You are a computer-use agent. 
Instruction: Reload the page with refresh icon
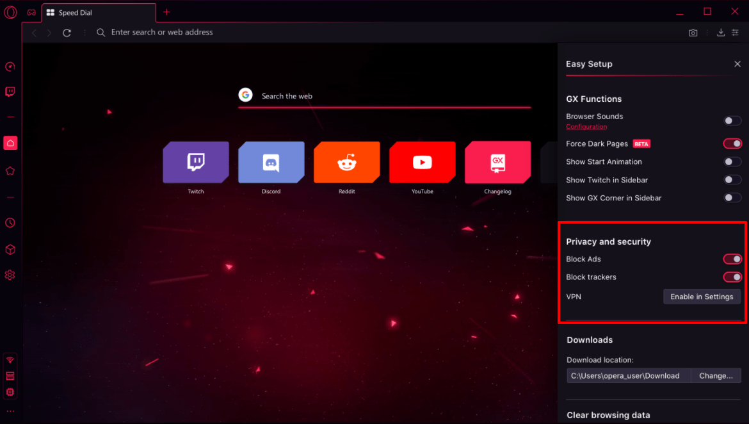point(67,33)
